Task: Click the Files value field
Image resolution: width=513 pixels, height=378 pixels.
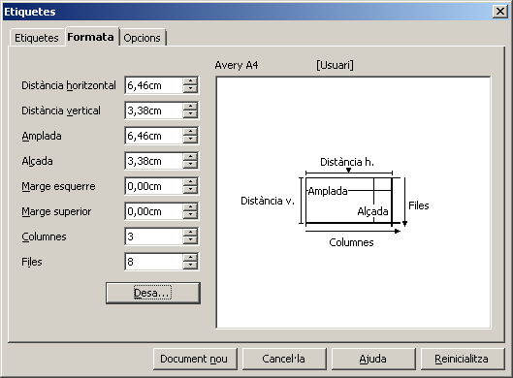Action: 154,262
